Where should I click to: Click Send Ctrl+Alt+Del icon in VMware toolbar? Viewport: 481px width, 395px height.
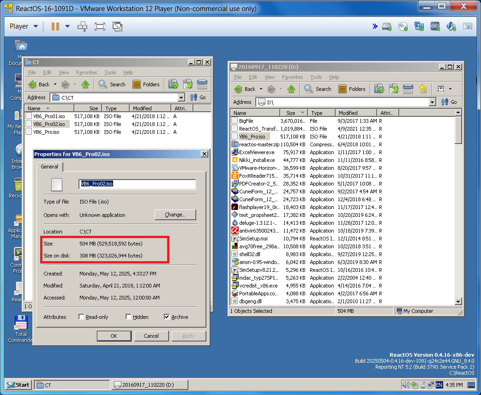82,26
